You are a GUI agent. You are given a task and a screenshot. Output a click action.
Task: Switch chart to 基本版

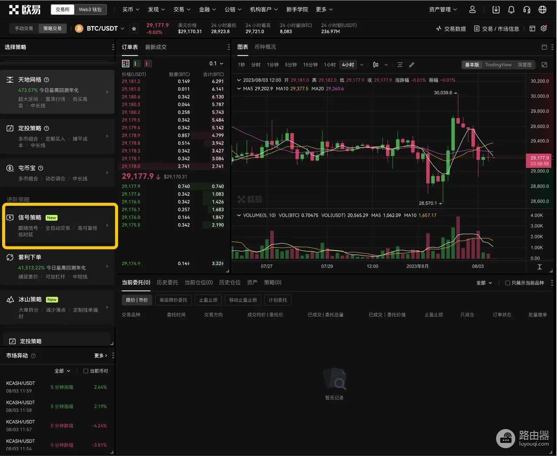click(472, 65)
